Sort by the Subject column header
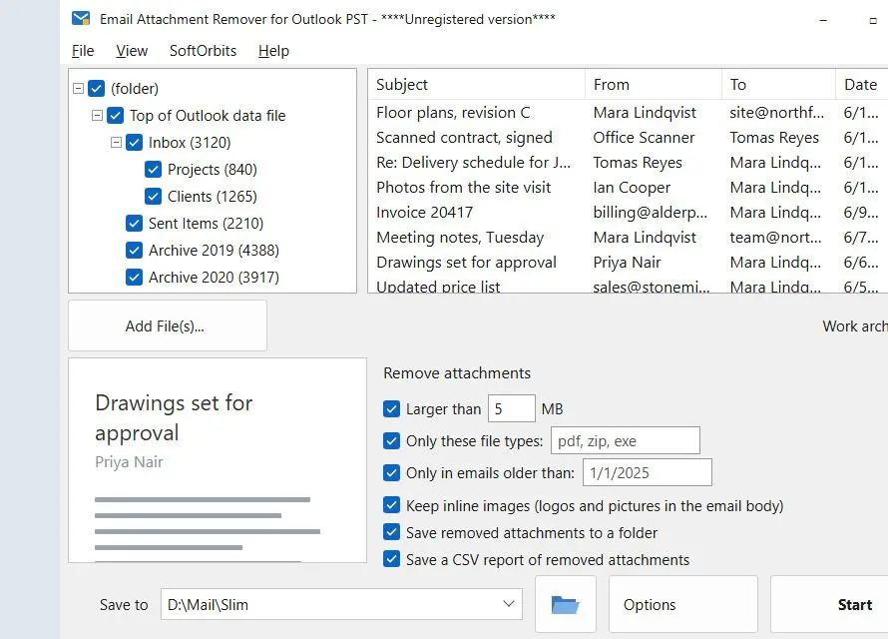Image resolution: width=888 pixels, height=639 pixels. (476, 85)
